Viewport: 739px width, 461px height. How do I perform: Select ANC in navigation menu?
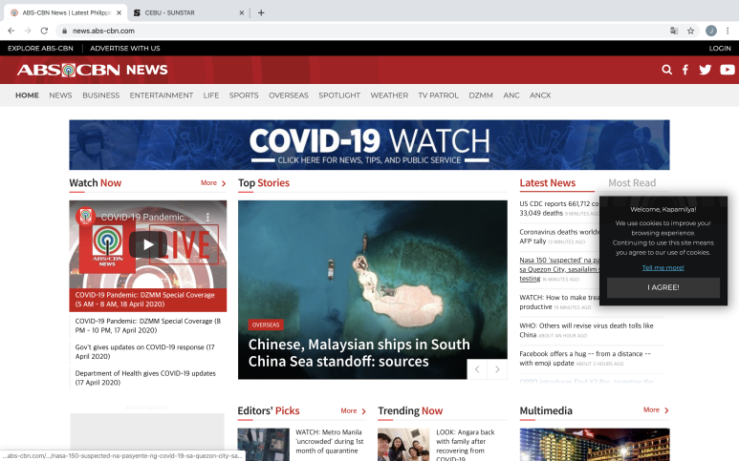click(511, 95)
